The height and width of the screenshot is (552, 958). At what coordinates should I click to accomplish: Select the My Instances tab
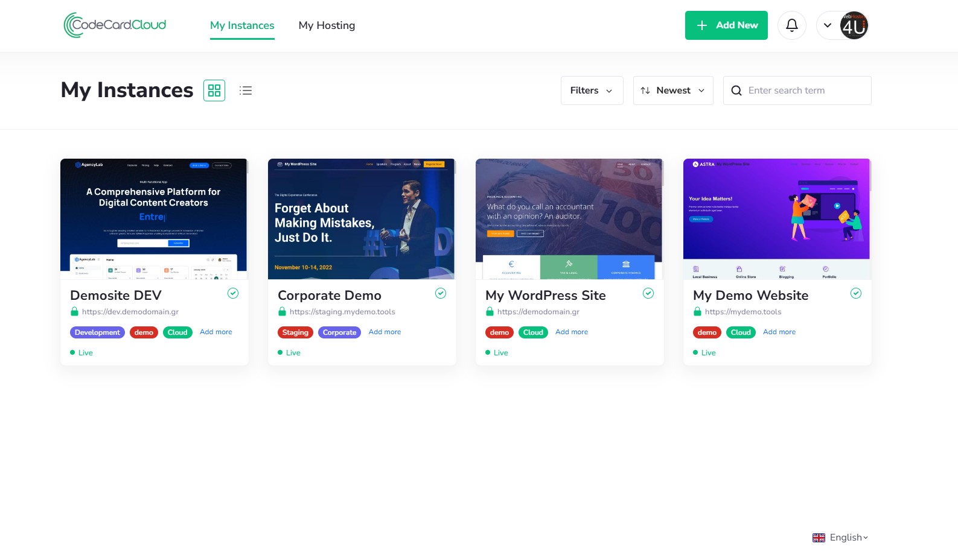tap(242, 25)
